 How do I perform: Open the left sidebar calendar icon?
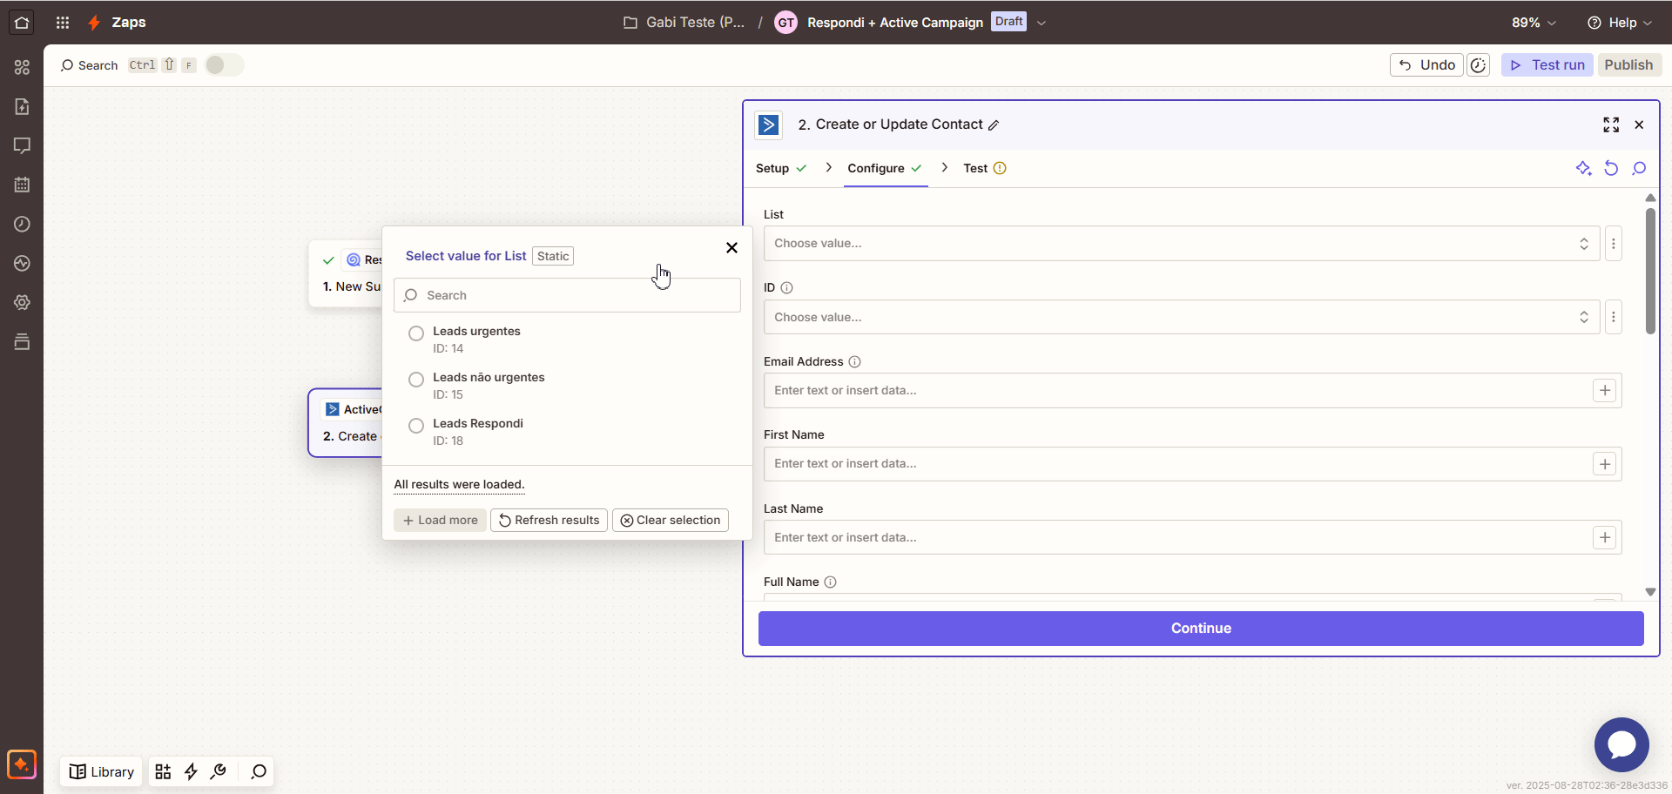coord(22,185)
